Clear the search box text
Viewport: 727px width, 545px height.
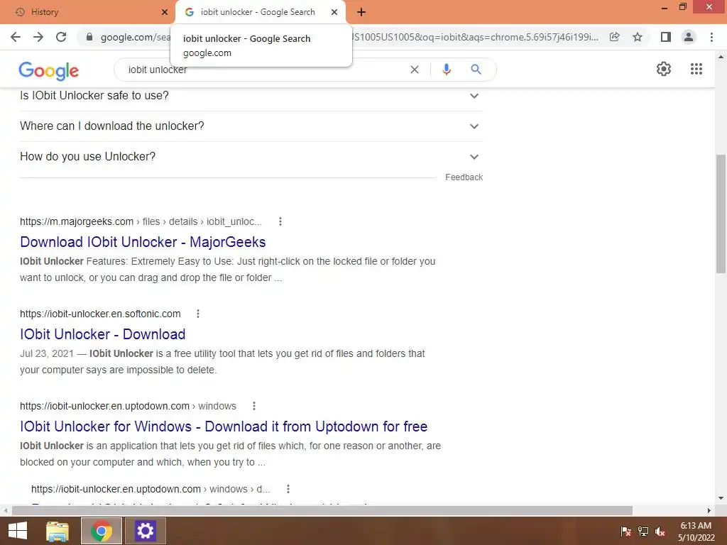pyautogui.click(x=415, y=70)
